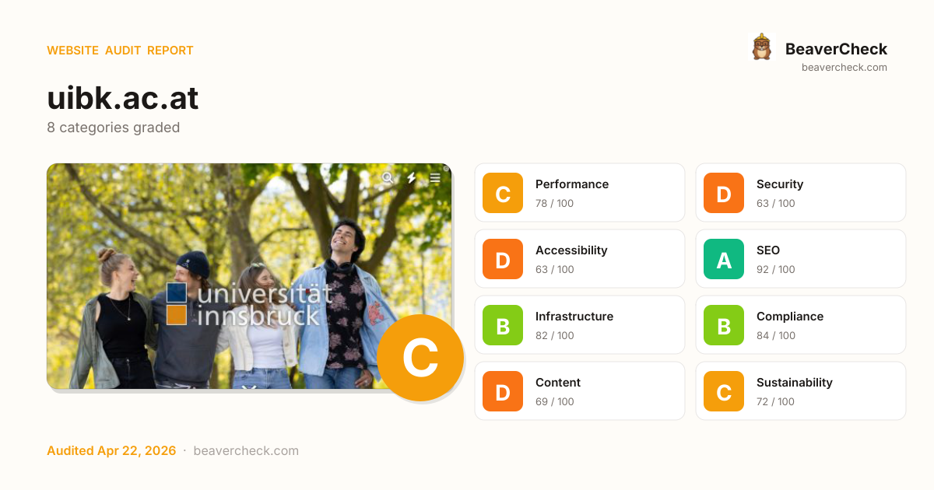Click the website screenshot thumbnail

(x=249, y=276)
